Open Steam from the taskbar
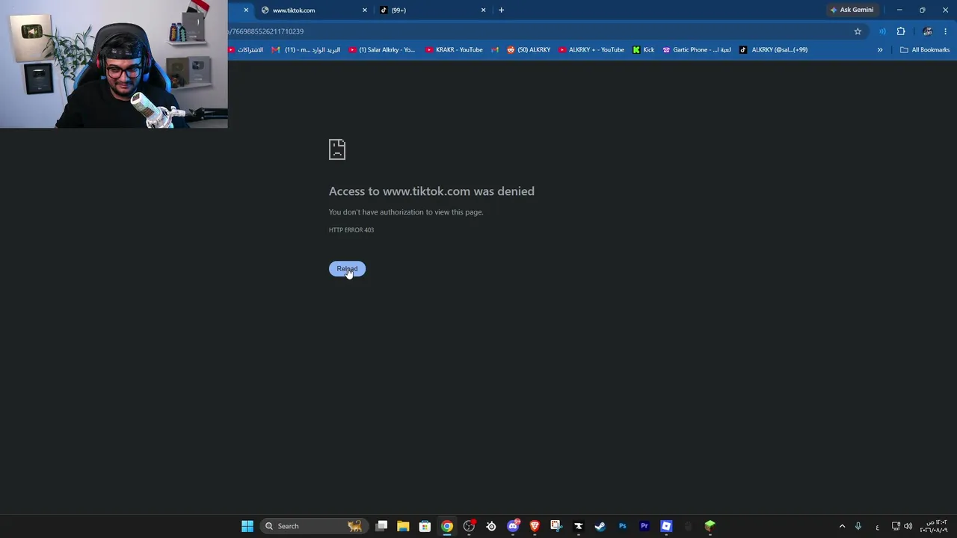The width and height of the screenshot is (957, 538). click(600, 526)
